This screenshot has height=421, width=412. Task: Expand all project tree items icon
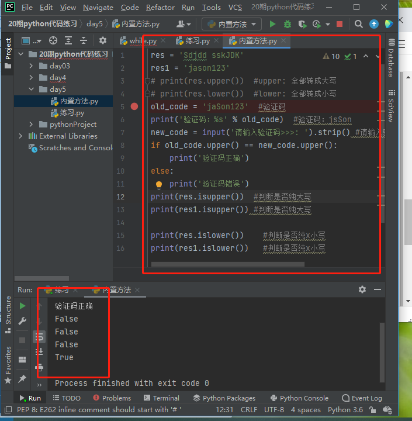click(68, 40)
